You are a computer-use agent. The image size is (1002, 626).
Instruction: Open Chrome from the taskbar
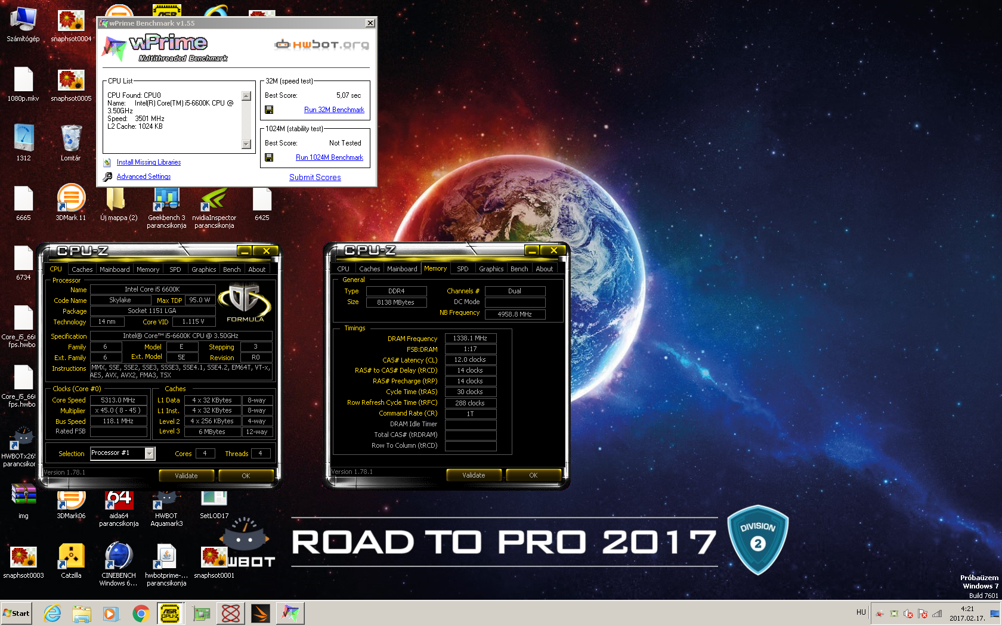141,613
